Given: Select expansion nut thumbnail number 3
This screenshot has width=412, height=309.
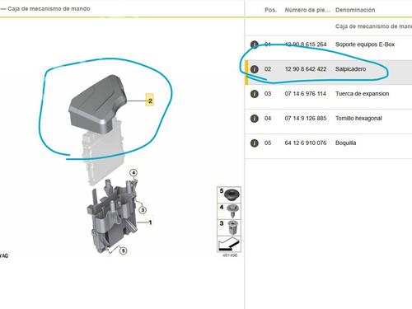Looking at the screenshot, I should click(x=229, y=227).
